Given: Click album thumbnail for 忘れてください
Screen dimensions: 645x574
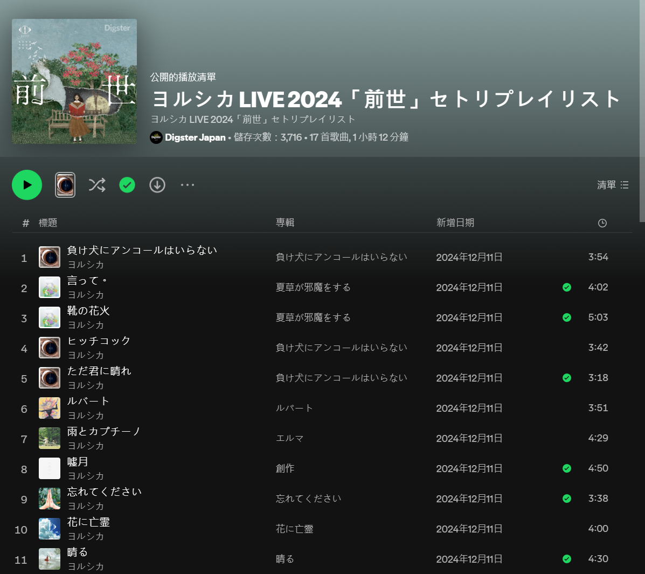Looking at the screenshot, I should pos(50,499).
